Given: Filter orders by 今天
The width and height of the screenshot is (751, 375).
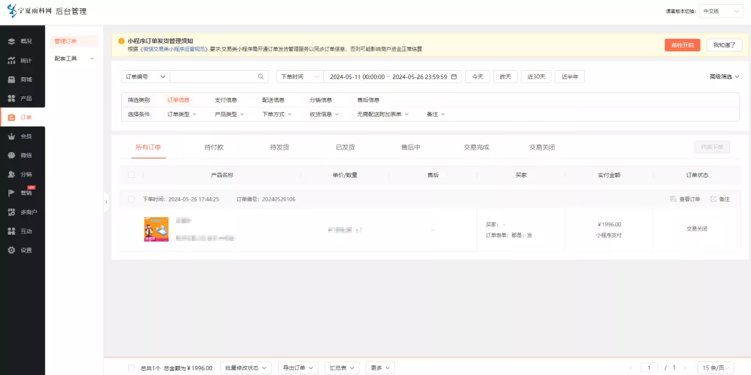Looking at the screenshot, I should [x=478, y=76].
